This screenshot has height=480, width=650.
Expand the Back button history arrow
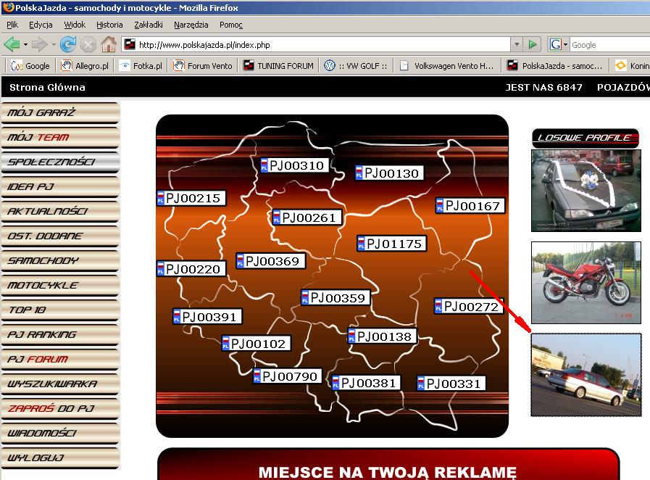point(25,44)
